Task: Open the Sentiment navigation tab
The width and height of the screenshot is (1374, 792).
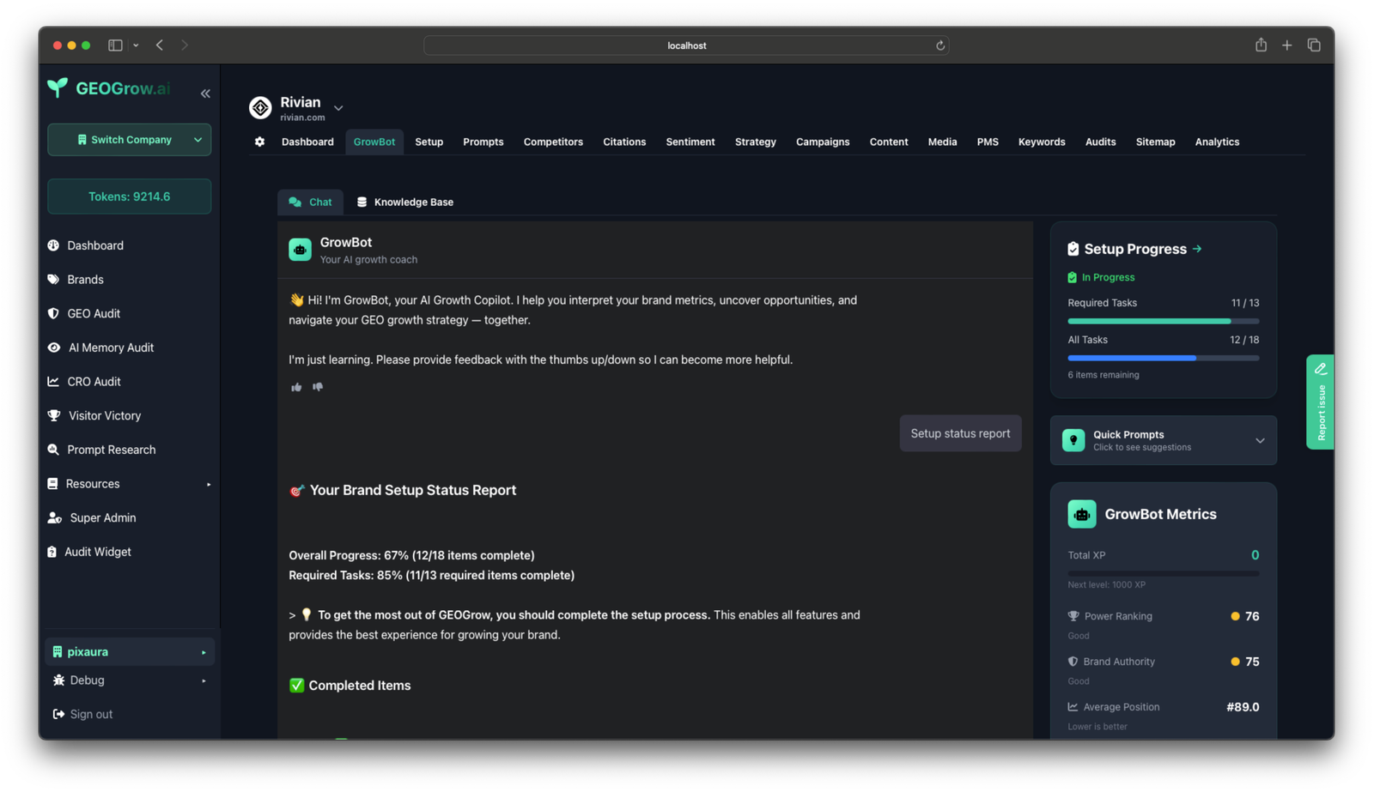Action: [690, 142]
